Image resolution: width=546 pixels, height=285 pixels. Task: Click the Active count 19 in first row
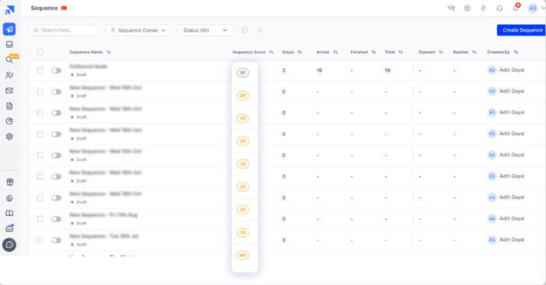click(x=319, y=70)
